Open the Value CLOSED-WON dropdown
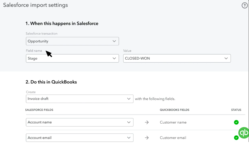 tap(177, 59)
